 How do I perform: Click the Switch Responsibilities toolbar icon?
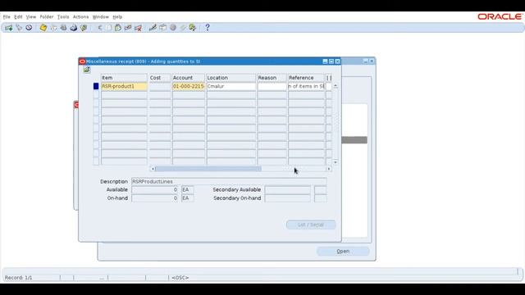click(64, 28)
